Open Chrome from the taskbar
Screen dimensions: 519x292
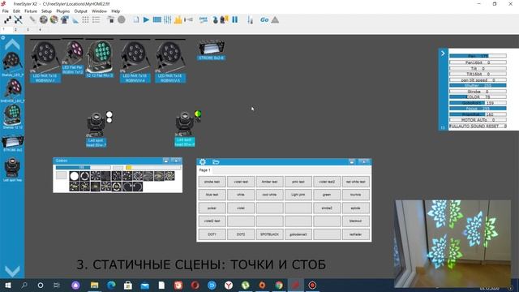[x=279, y=285]
